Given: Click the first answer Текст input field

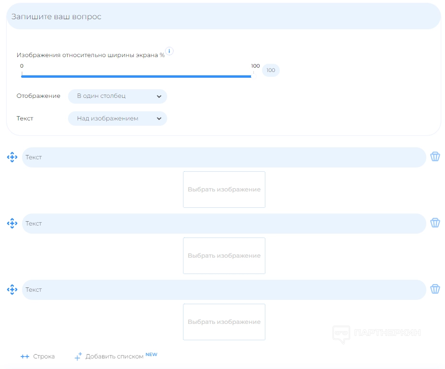Looking at the screenshot, I should pyautogui.click(x=224, y=157).
